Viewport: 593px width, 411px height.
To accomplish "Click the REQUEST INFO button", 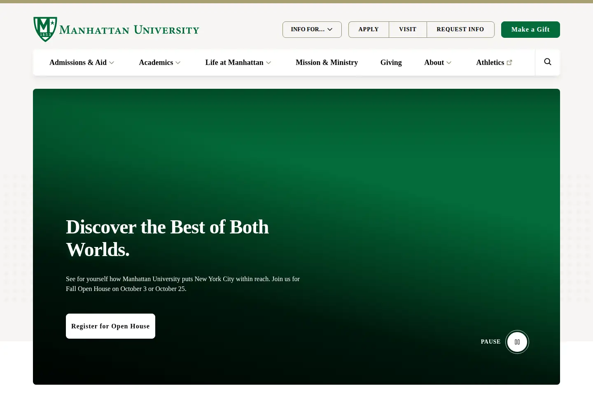I will [460, 30].
